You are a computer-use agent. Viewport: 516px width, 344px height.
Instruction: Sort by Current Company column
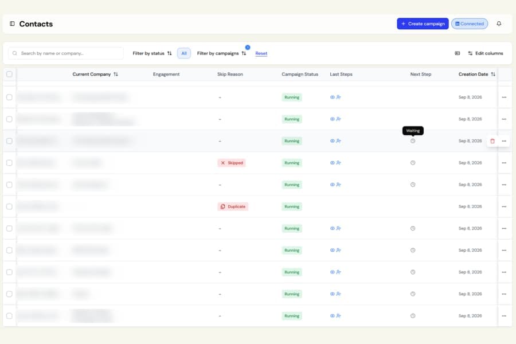tap(95, 75)
